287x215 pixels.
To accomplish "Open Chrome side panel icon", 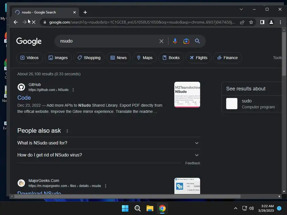I will (x=262, y=22).
